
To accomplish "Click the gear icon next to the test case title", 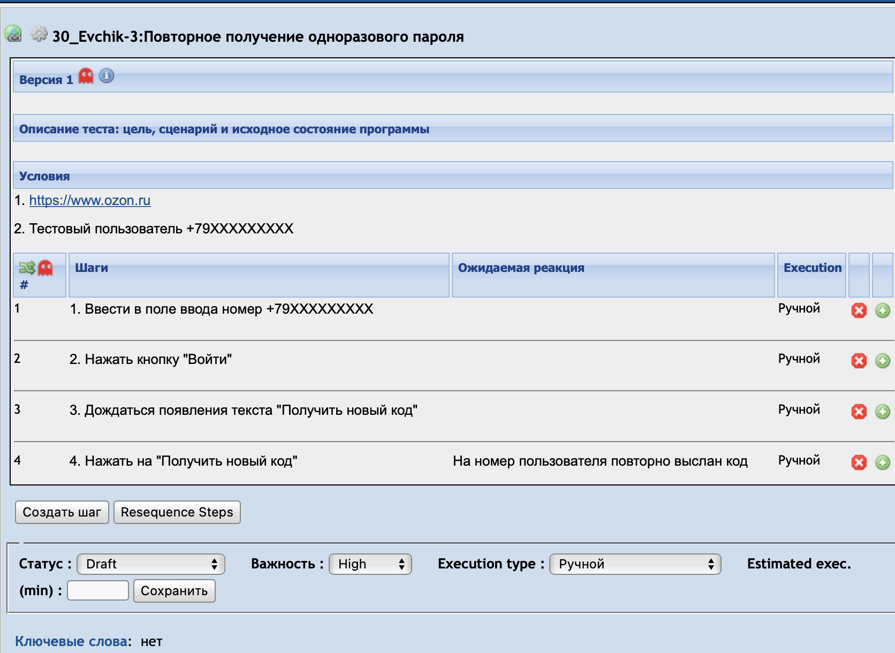I will 38,33.
